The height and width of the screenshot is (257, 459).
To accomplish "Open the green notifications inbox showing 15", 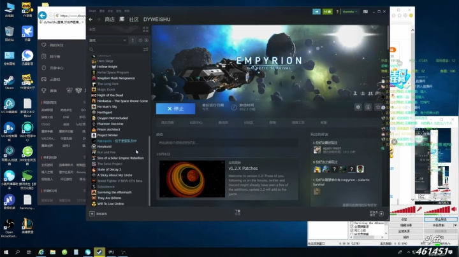I will (x=327, y=11).
